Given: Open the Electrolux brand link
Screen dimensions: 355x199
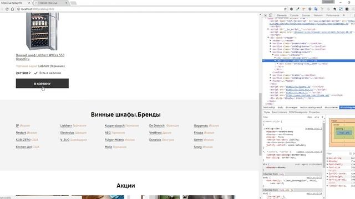Looking at the screenshot, I should (67, 133).
